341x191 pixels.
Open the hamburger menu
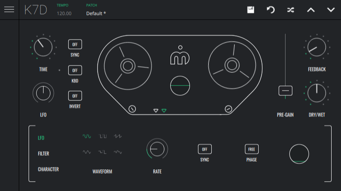click(x=9, y=9)
